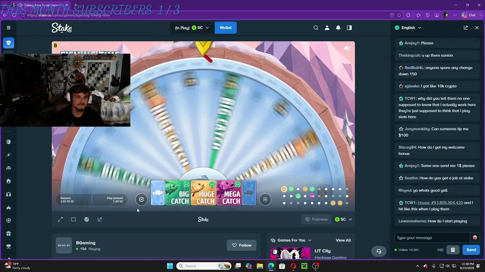Follow the BGaming provider

point(242,245)
